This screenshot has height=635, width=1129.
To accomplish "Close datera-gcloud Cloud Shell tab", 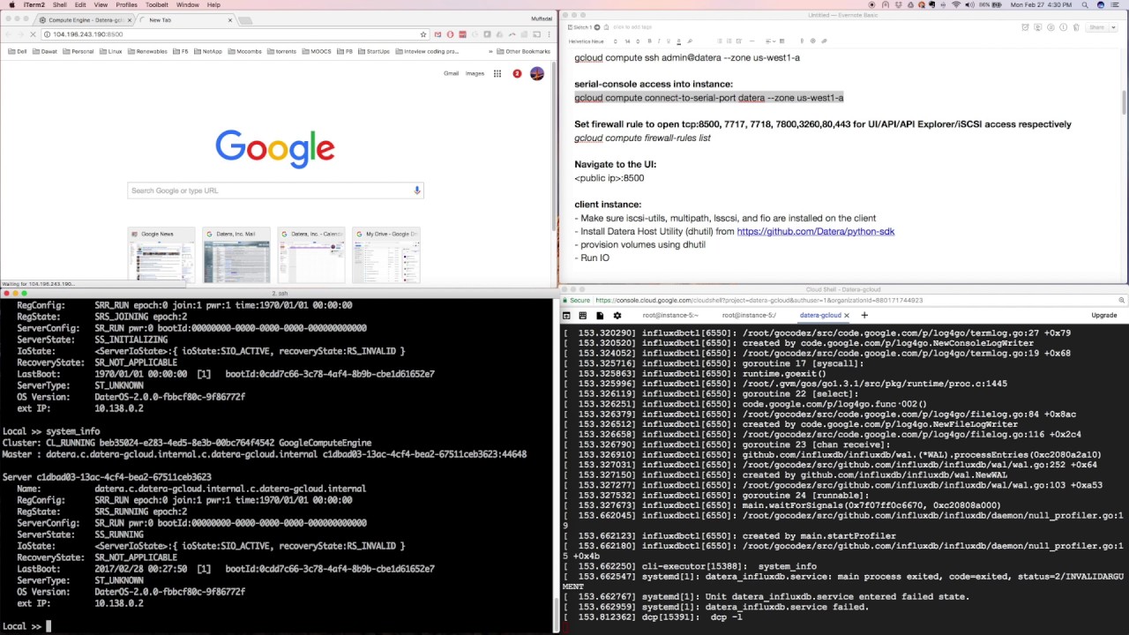I will pyautogui.click(x=847, y=315).
